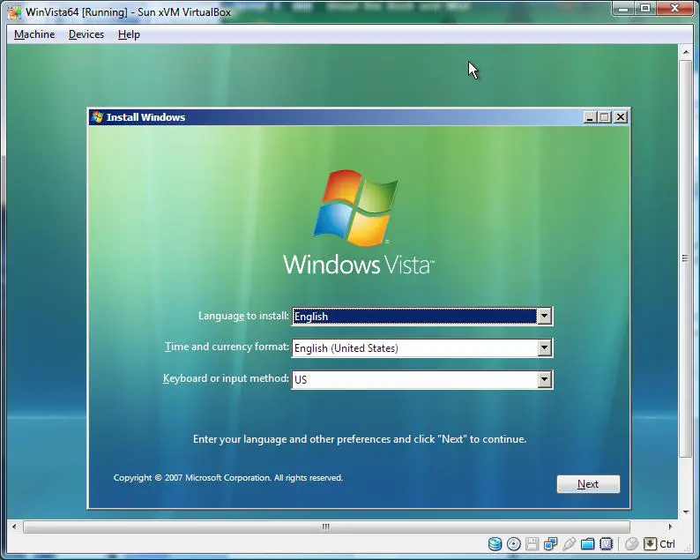Close the Install Windows dialog
700x560 pixels.
(621, 117)
